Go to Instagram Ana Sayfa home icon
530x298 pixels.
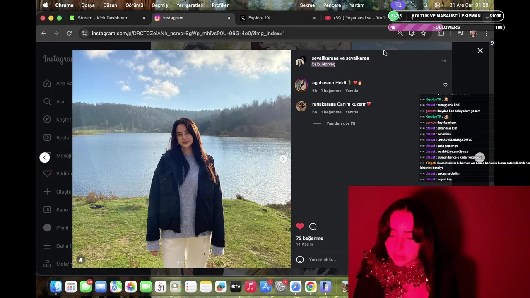point(47,83)
